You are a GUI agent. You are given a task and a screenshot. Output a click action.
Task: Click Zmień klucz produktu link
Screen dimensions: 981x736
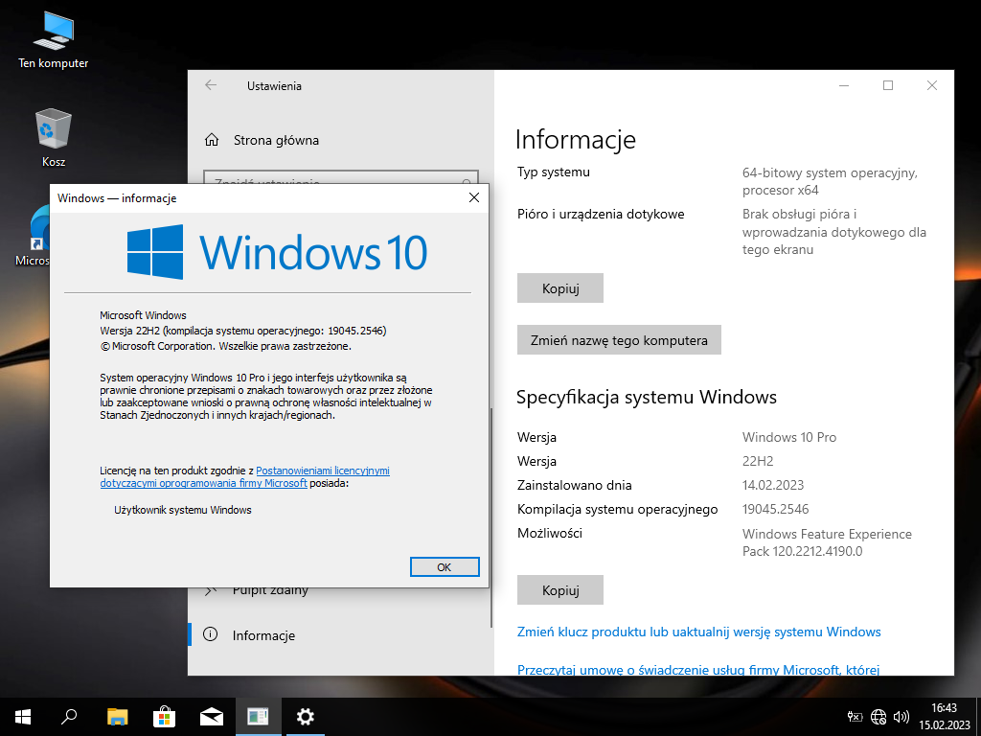(698, 632)
